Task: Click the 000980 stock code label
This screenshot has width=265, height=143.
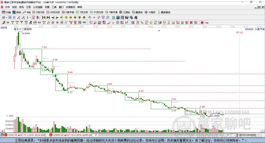Action: point(249,29)
